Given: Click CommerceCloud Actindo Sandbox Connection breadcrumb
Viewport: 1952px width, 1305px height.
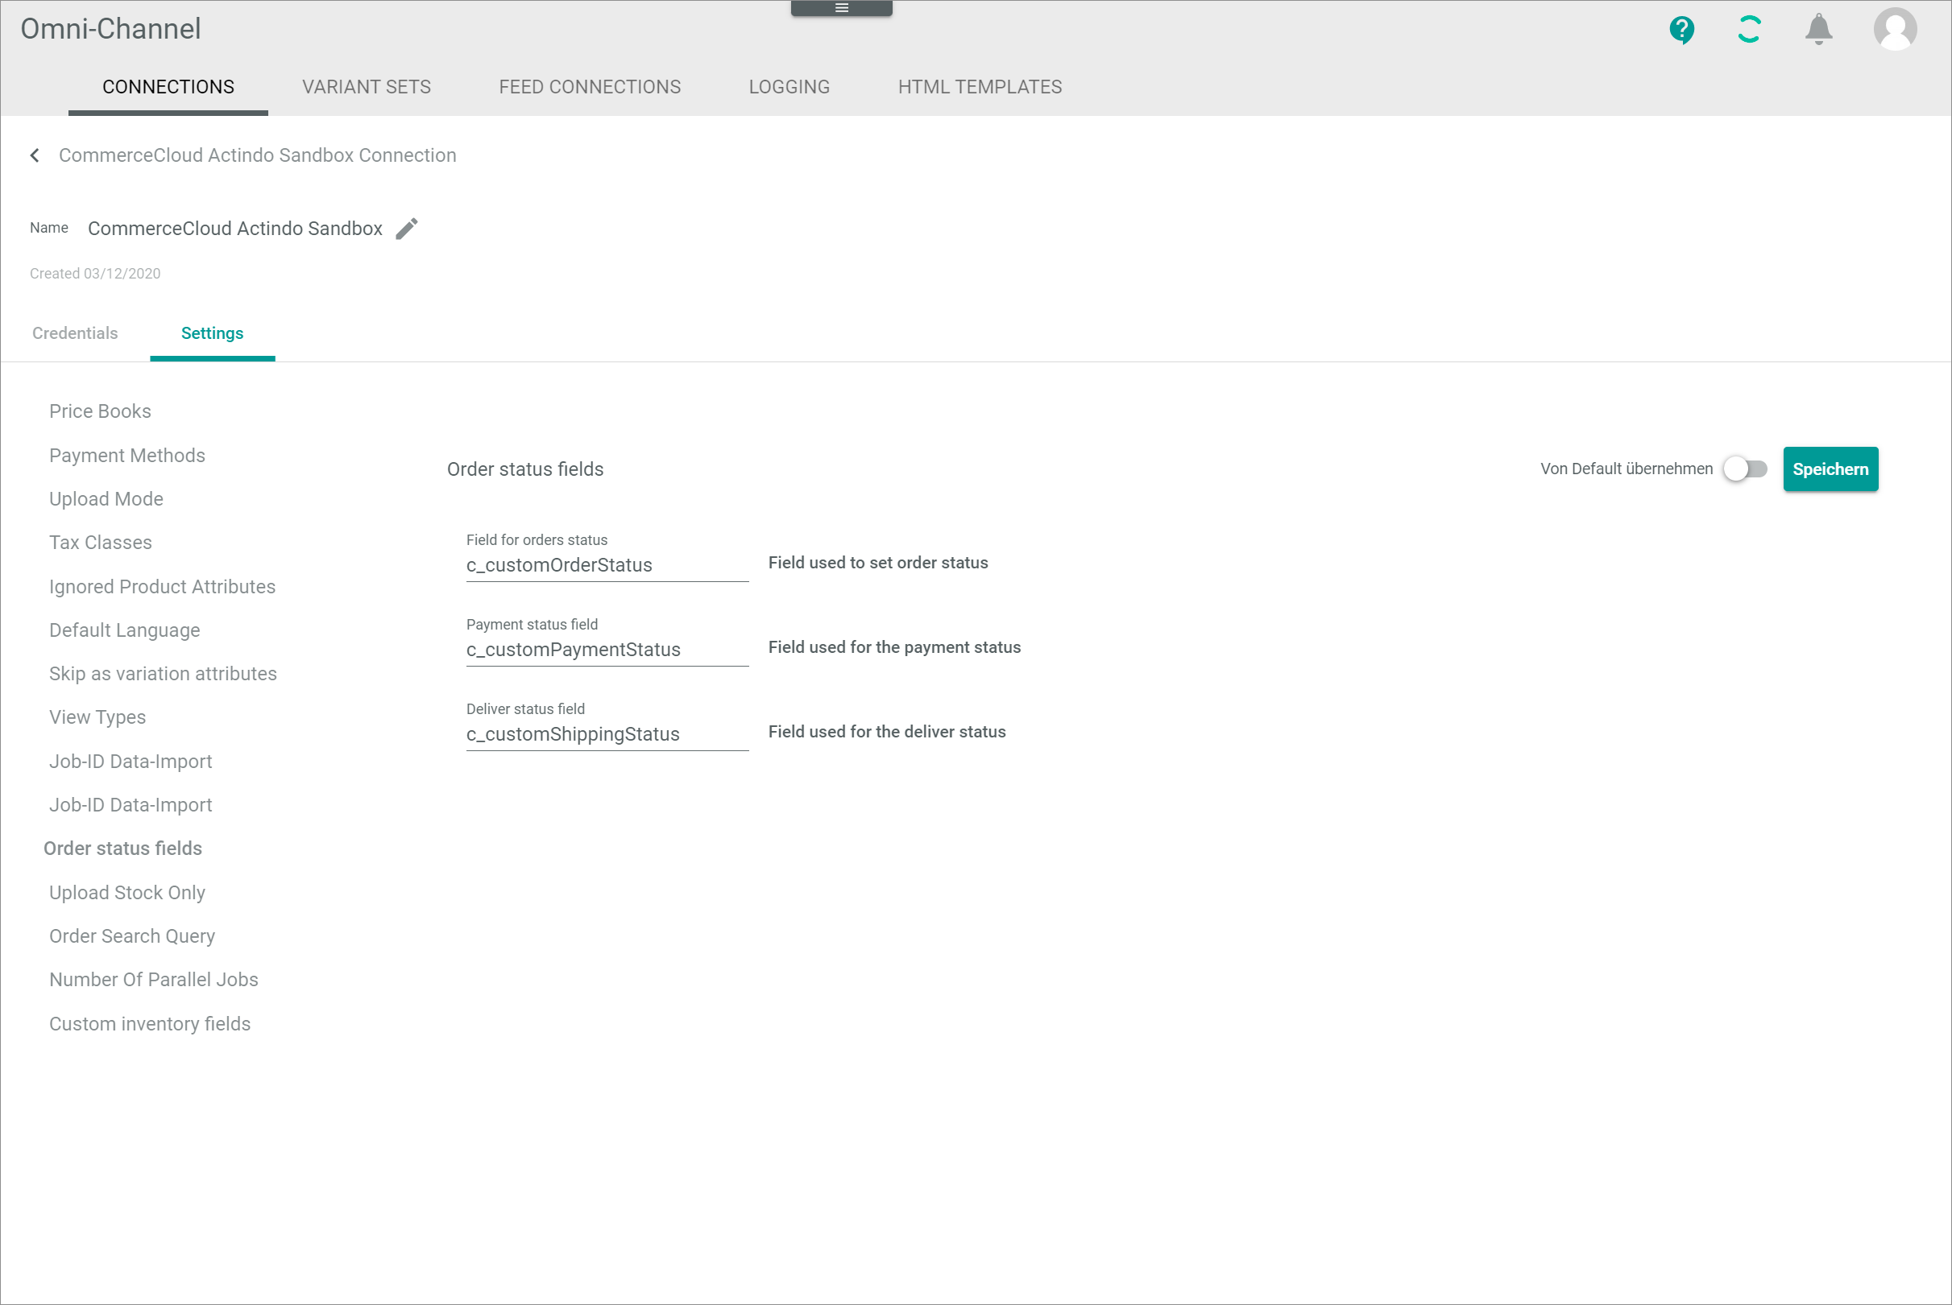Looking at the screenshot, I should 257,155.
